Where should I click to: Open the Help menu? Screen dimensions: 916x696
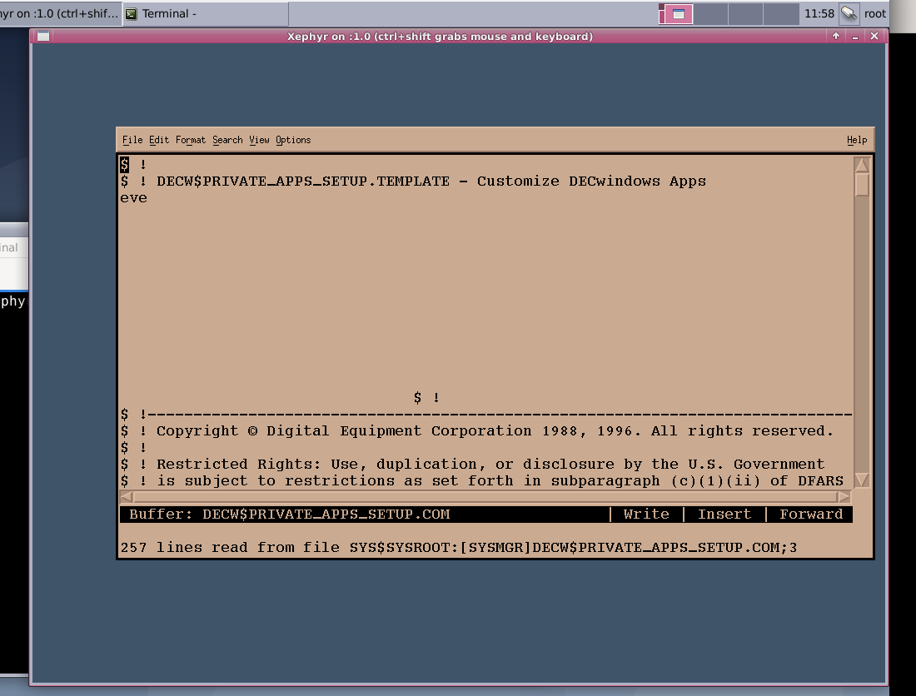(x=857, y=140)
